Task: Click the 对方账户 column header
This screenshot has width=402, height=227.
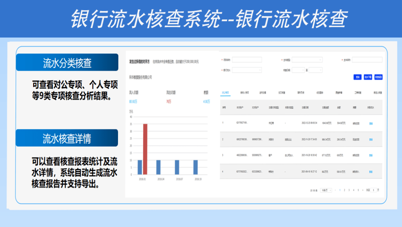Action: pos(255,108)
